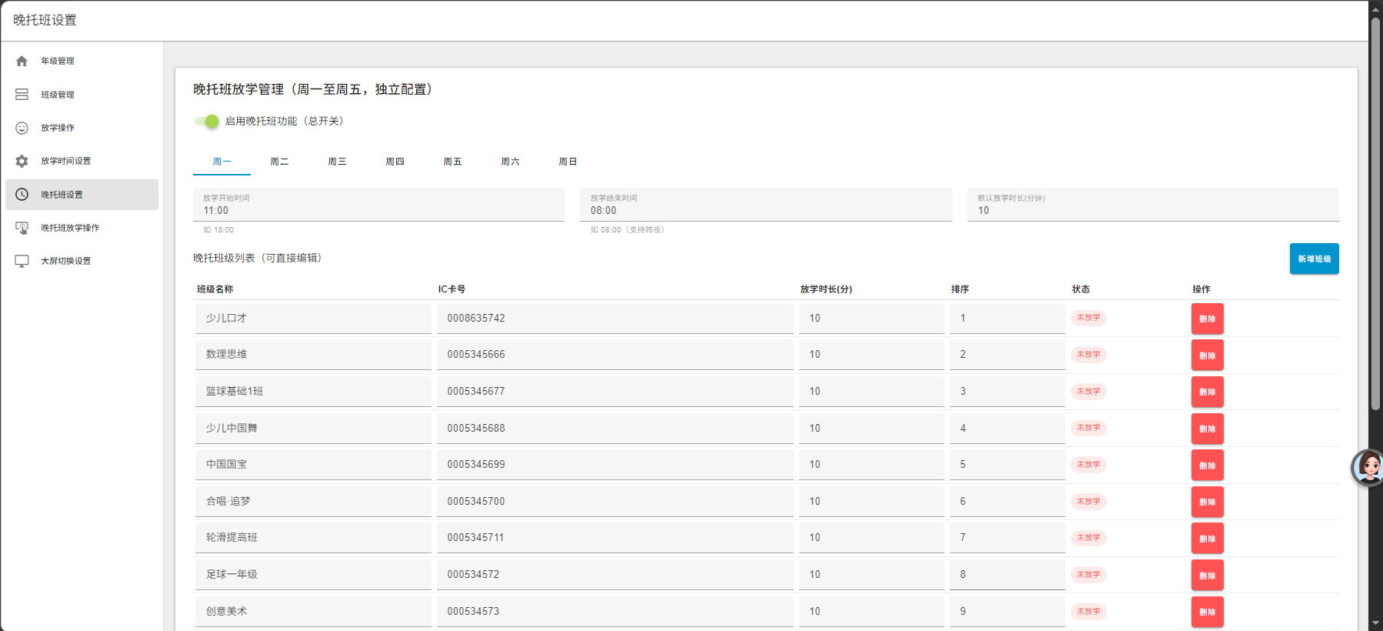
Task: Edit the sort order field for 少儿中国舞
Action: 1008,428
